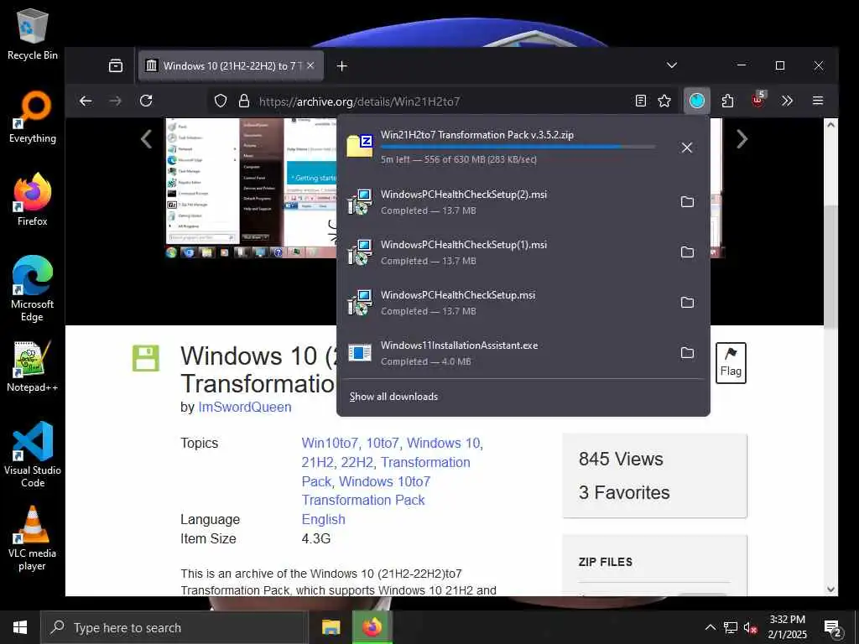This screenshot has height=644, width=859.
Task: Launch Microsoft Edge desktop shortcut
Action: tap(33, 289)
